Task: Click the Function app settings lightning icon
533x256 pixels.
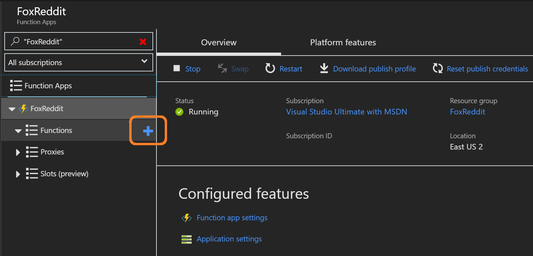Action: [x=187, y=218]
